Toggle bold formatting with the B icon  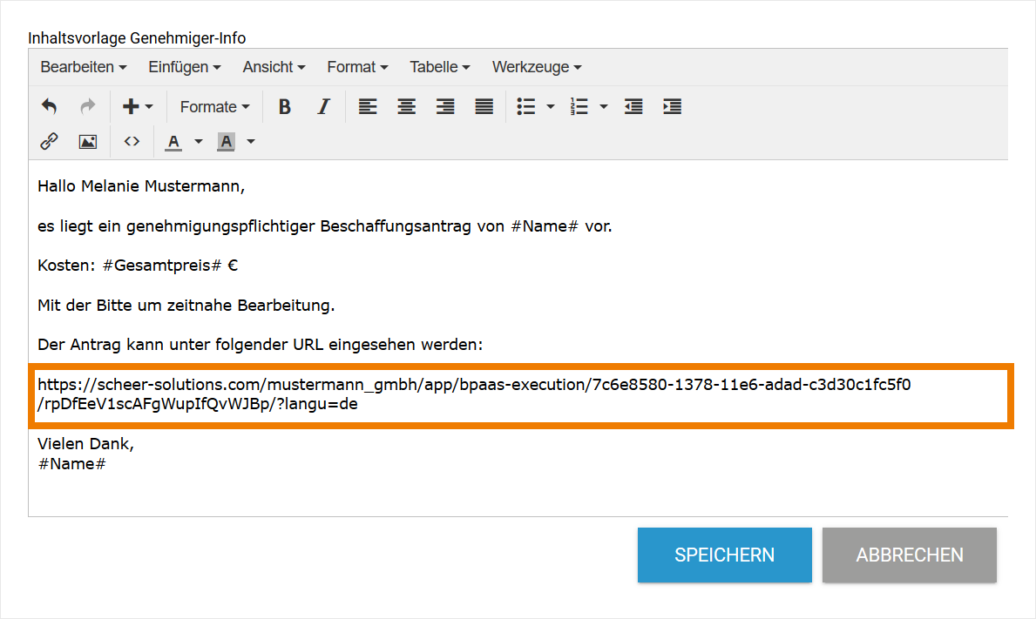pyautogui.click(x=284, y=106)
